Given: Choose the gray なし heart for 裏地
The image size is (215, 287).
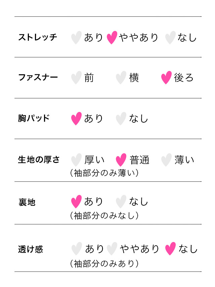Looking at the screenshot, I should [121, 202].
